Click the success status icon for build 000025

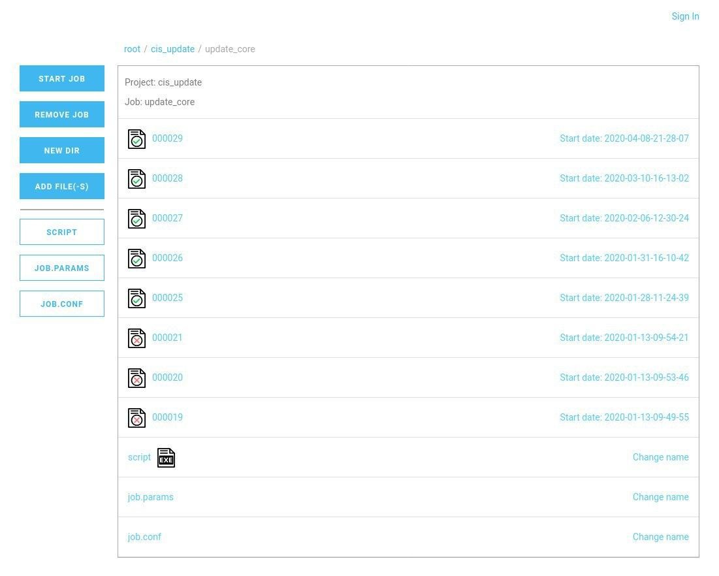pos(136,298)
